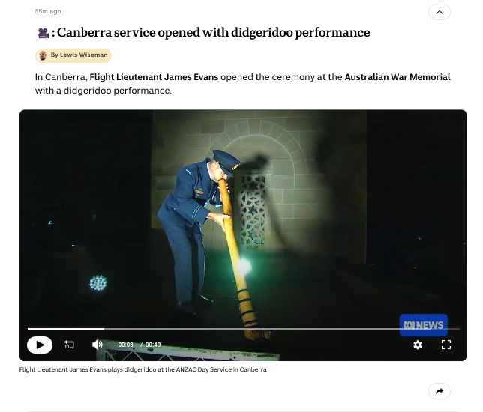483x412 pixels.
Task: Click the movie camera emoji in headline
Action: 43,33
